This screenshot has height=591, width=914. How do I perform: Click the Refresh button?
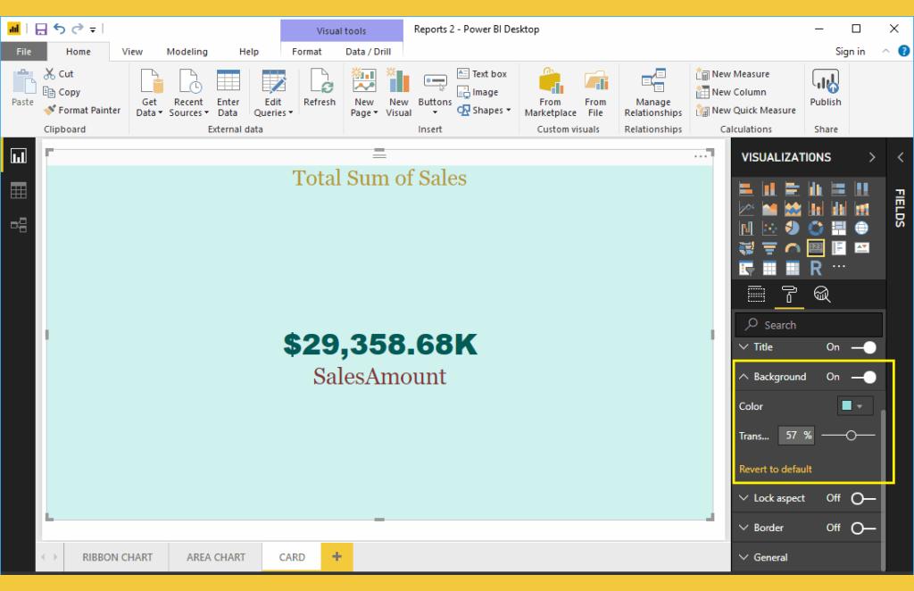pos(320,87)
